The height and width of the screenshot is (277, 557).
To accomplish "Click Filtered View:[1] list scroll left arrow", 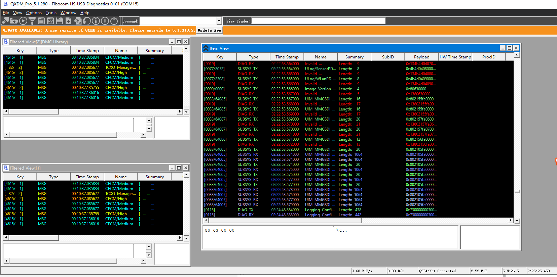I will pyautogui.click(x=6, y=238).
